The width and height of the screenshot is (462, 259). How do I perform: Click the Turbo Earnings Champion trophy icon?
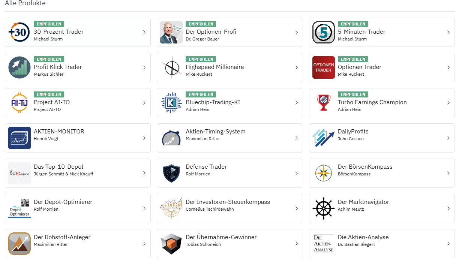click(323, 103)
